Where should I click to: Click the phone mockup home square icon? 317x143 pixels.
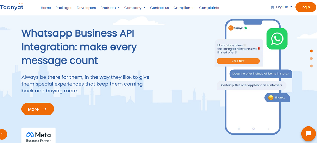point(253,129)
